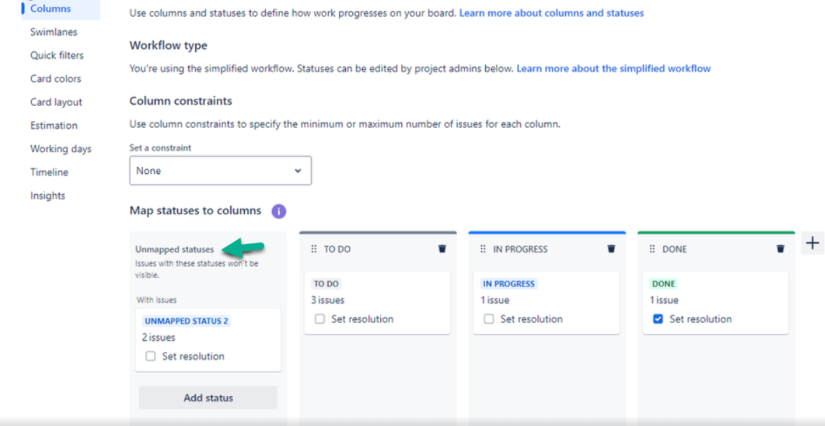The image size is (825, 426).
Task: Enable Set resolution in the TO DO column
Action: [320, 319]
